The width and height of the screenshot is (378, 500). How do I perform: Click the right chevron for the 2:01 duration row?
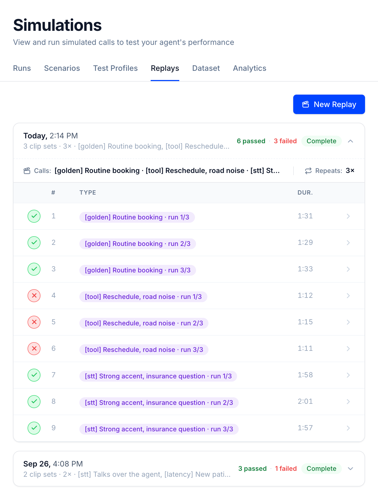click(x=348, y=402)
